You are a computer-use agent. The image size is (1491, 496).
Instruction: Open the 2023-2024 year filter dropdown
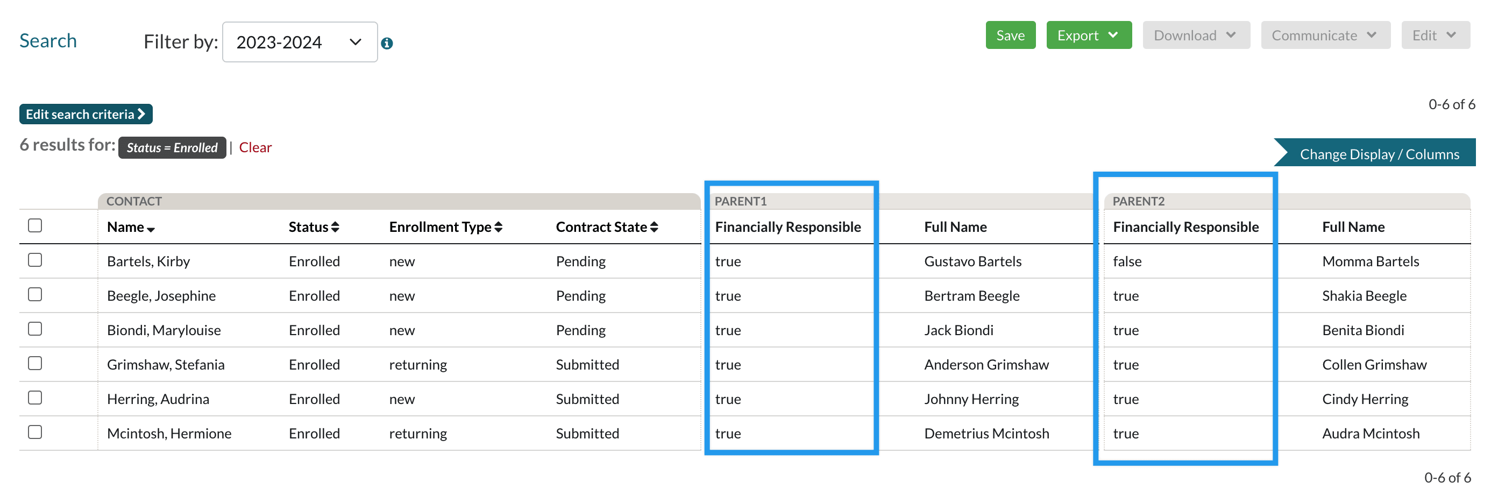point(299,42)
